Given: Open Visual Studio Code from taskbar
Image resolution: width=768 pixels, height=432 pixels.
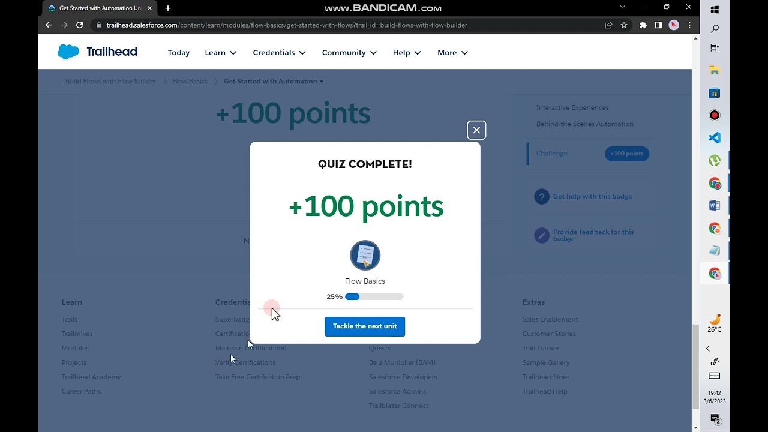Looking at the screenshot, I should tap(715, 138).
